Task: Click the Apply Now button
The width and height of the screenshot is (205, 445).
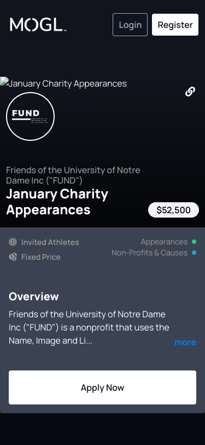Action: point(103,387)
